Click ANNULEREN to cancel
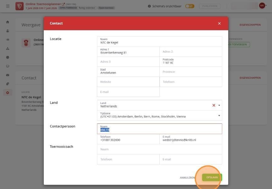This screenshot has width=272, height=189. tap(187, 178)
